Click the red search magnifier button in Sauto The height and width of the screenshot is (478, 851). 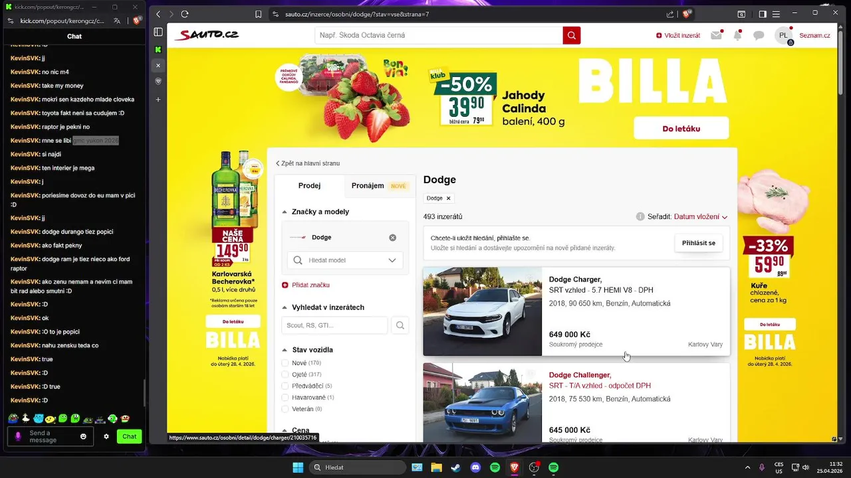[571, 35]
